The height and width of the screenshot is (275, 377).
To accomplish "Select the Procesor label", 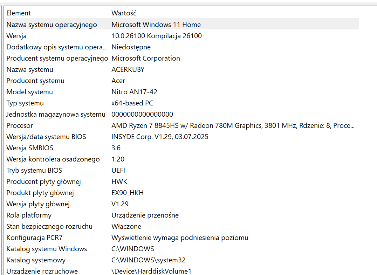I will pos(20,125).
